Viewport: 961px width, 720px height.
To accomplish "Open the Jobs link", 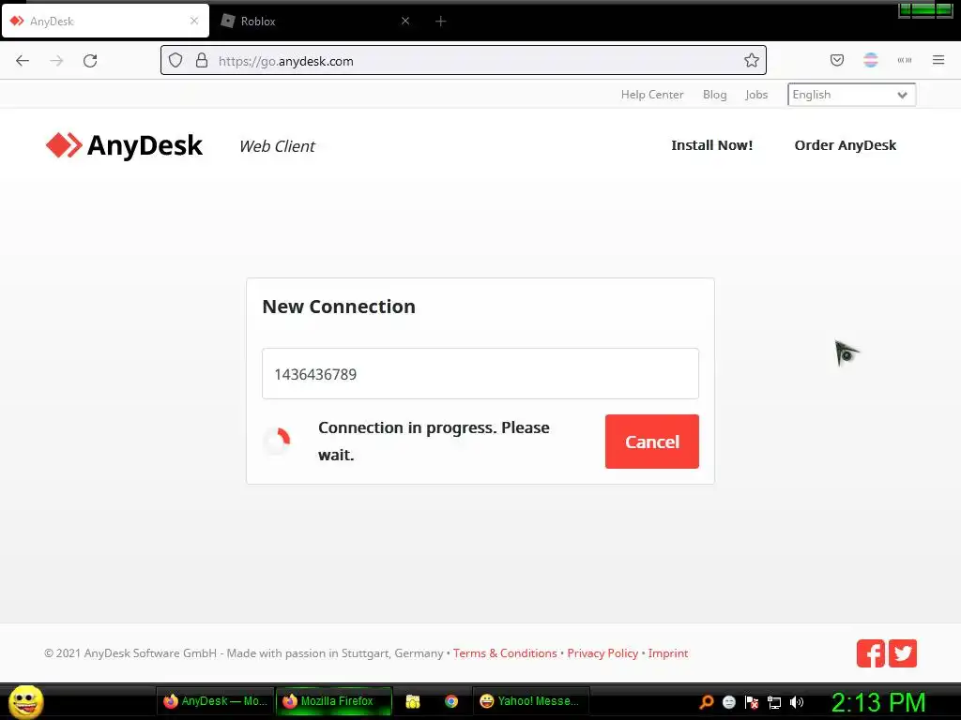I will click(756, 95).
